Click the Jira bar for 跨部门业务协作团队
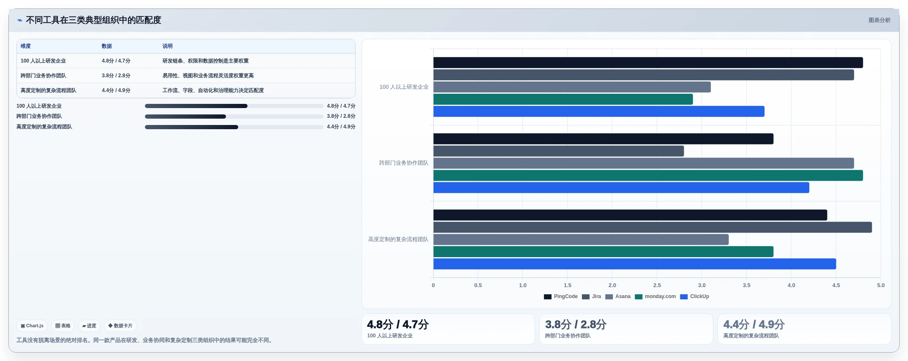The width and height of the screenshot is (908, 361). tap(558, 151)
